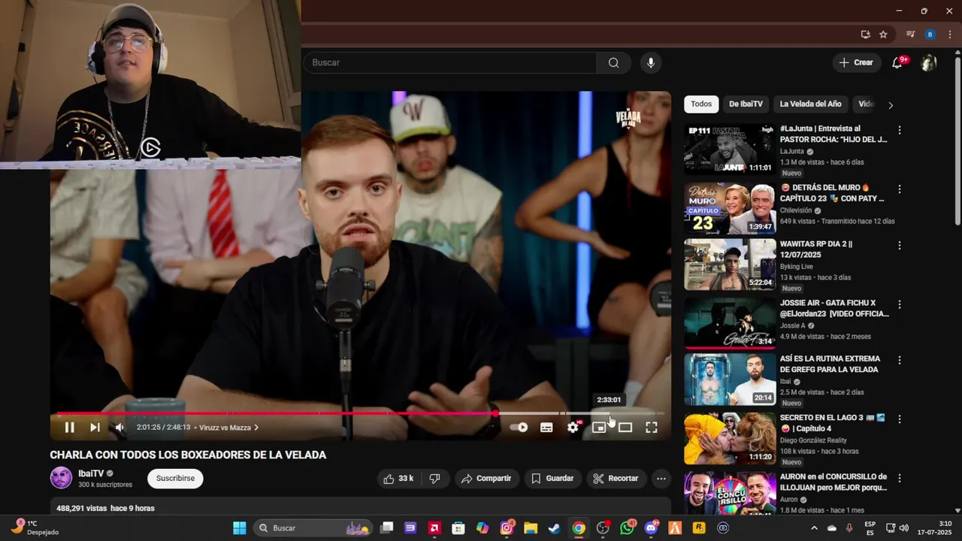Enter fullscreen with the player icon

(652, 428)
